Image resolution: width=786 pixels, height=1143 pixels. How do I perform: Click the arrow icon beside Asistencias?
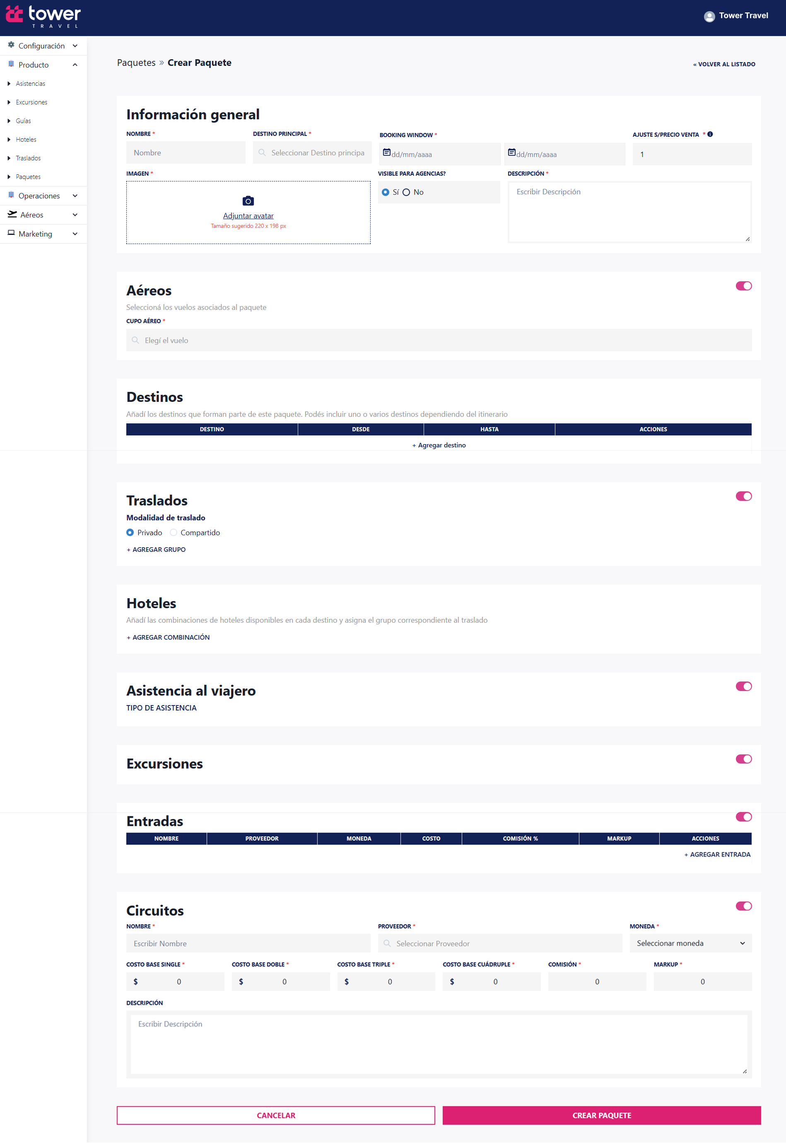[9, 84]
